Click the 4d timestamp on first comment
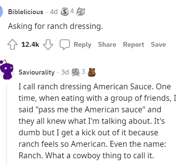Viewport: 185px width, 165px height. 54,12
